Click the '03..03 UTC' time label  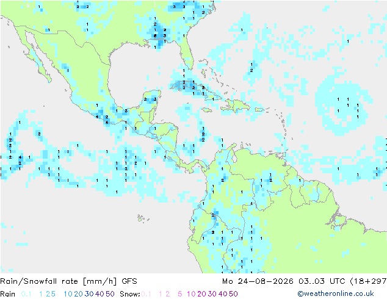(x=321, y=281)
